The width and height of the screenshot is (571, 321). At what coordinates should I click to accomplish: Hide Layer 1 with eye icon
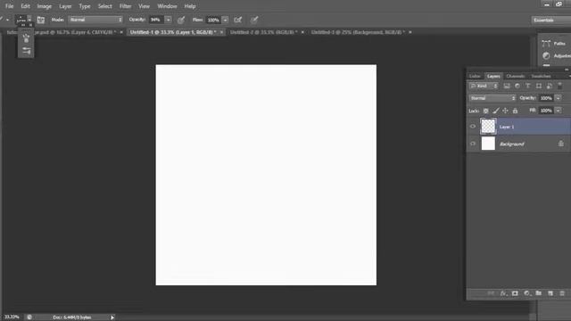pyautogui.click(x=473, y=127)
